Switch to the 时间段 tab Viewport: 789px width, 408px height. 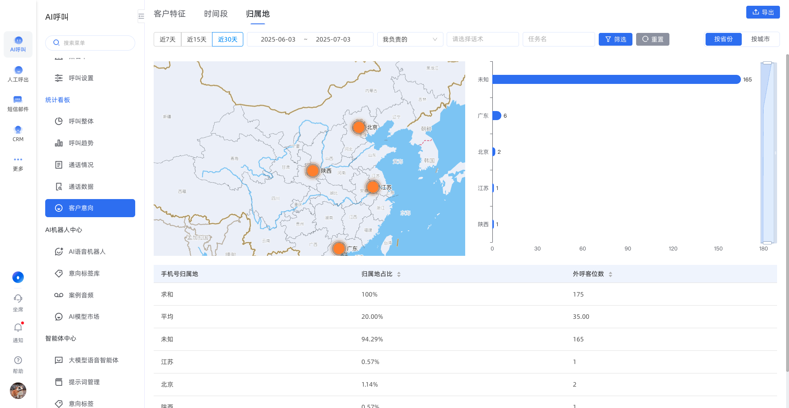(x=216, y=14)
